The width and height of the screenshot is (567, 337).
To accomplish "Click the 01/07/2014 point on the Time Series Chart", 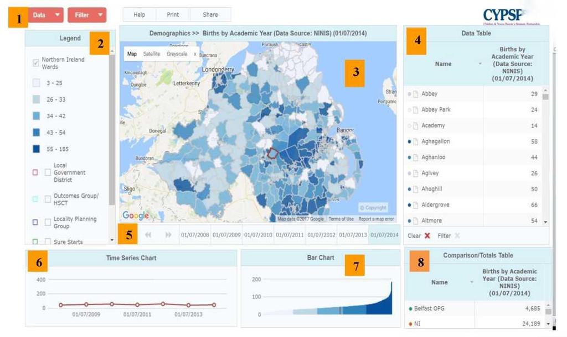I will [x=214, y=305].
